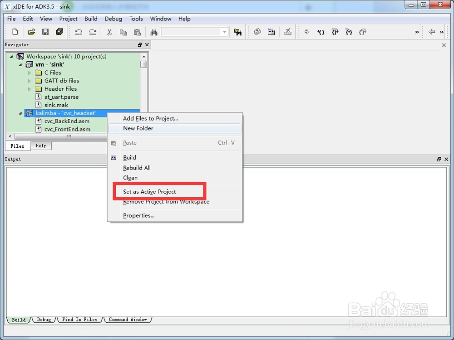Viewport: 454px width, 340px height.
Task: Expand the C Files folder
Action: click(x=30, y=73)
